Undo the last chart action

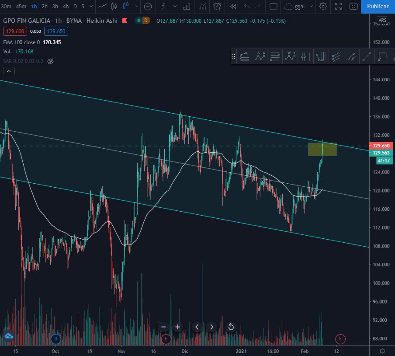coord(246,7)
